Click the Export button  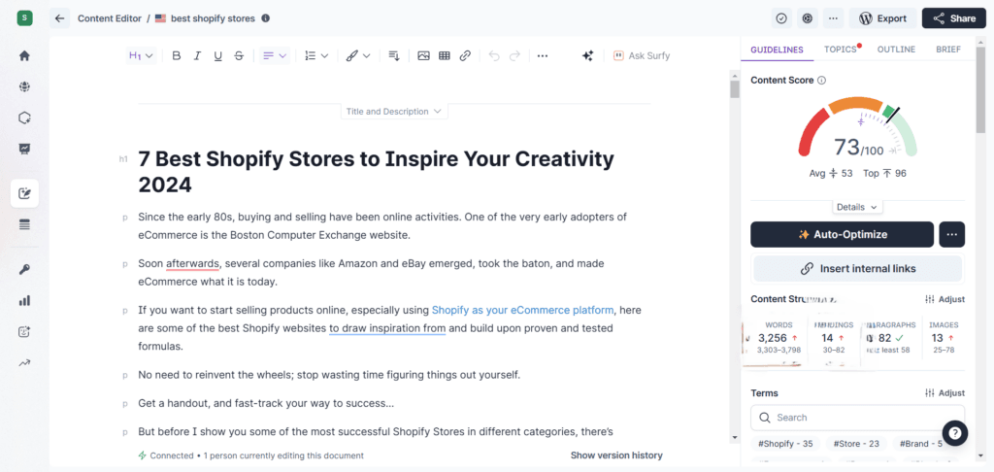[882, 18]
